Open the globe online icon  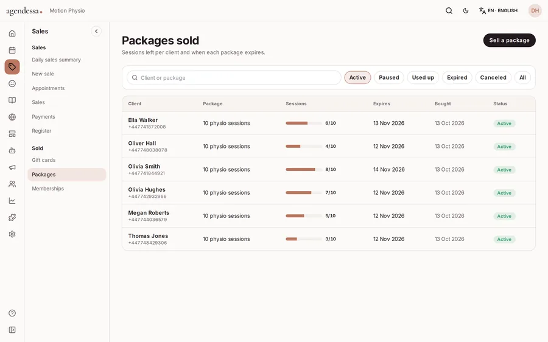point(12,117)
